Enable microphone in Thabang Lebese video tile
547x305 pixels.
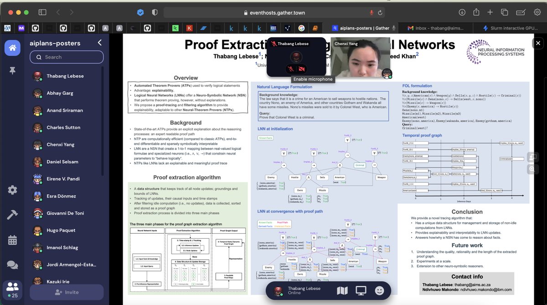tap(290, 69)
